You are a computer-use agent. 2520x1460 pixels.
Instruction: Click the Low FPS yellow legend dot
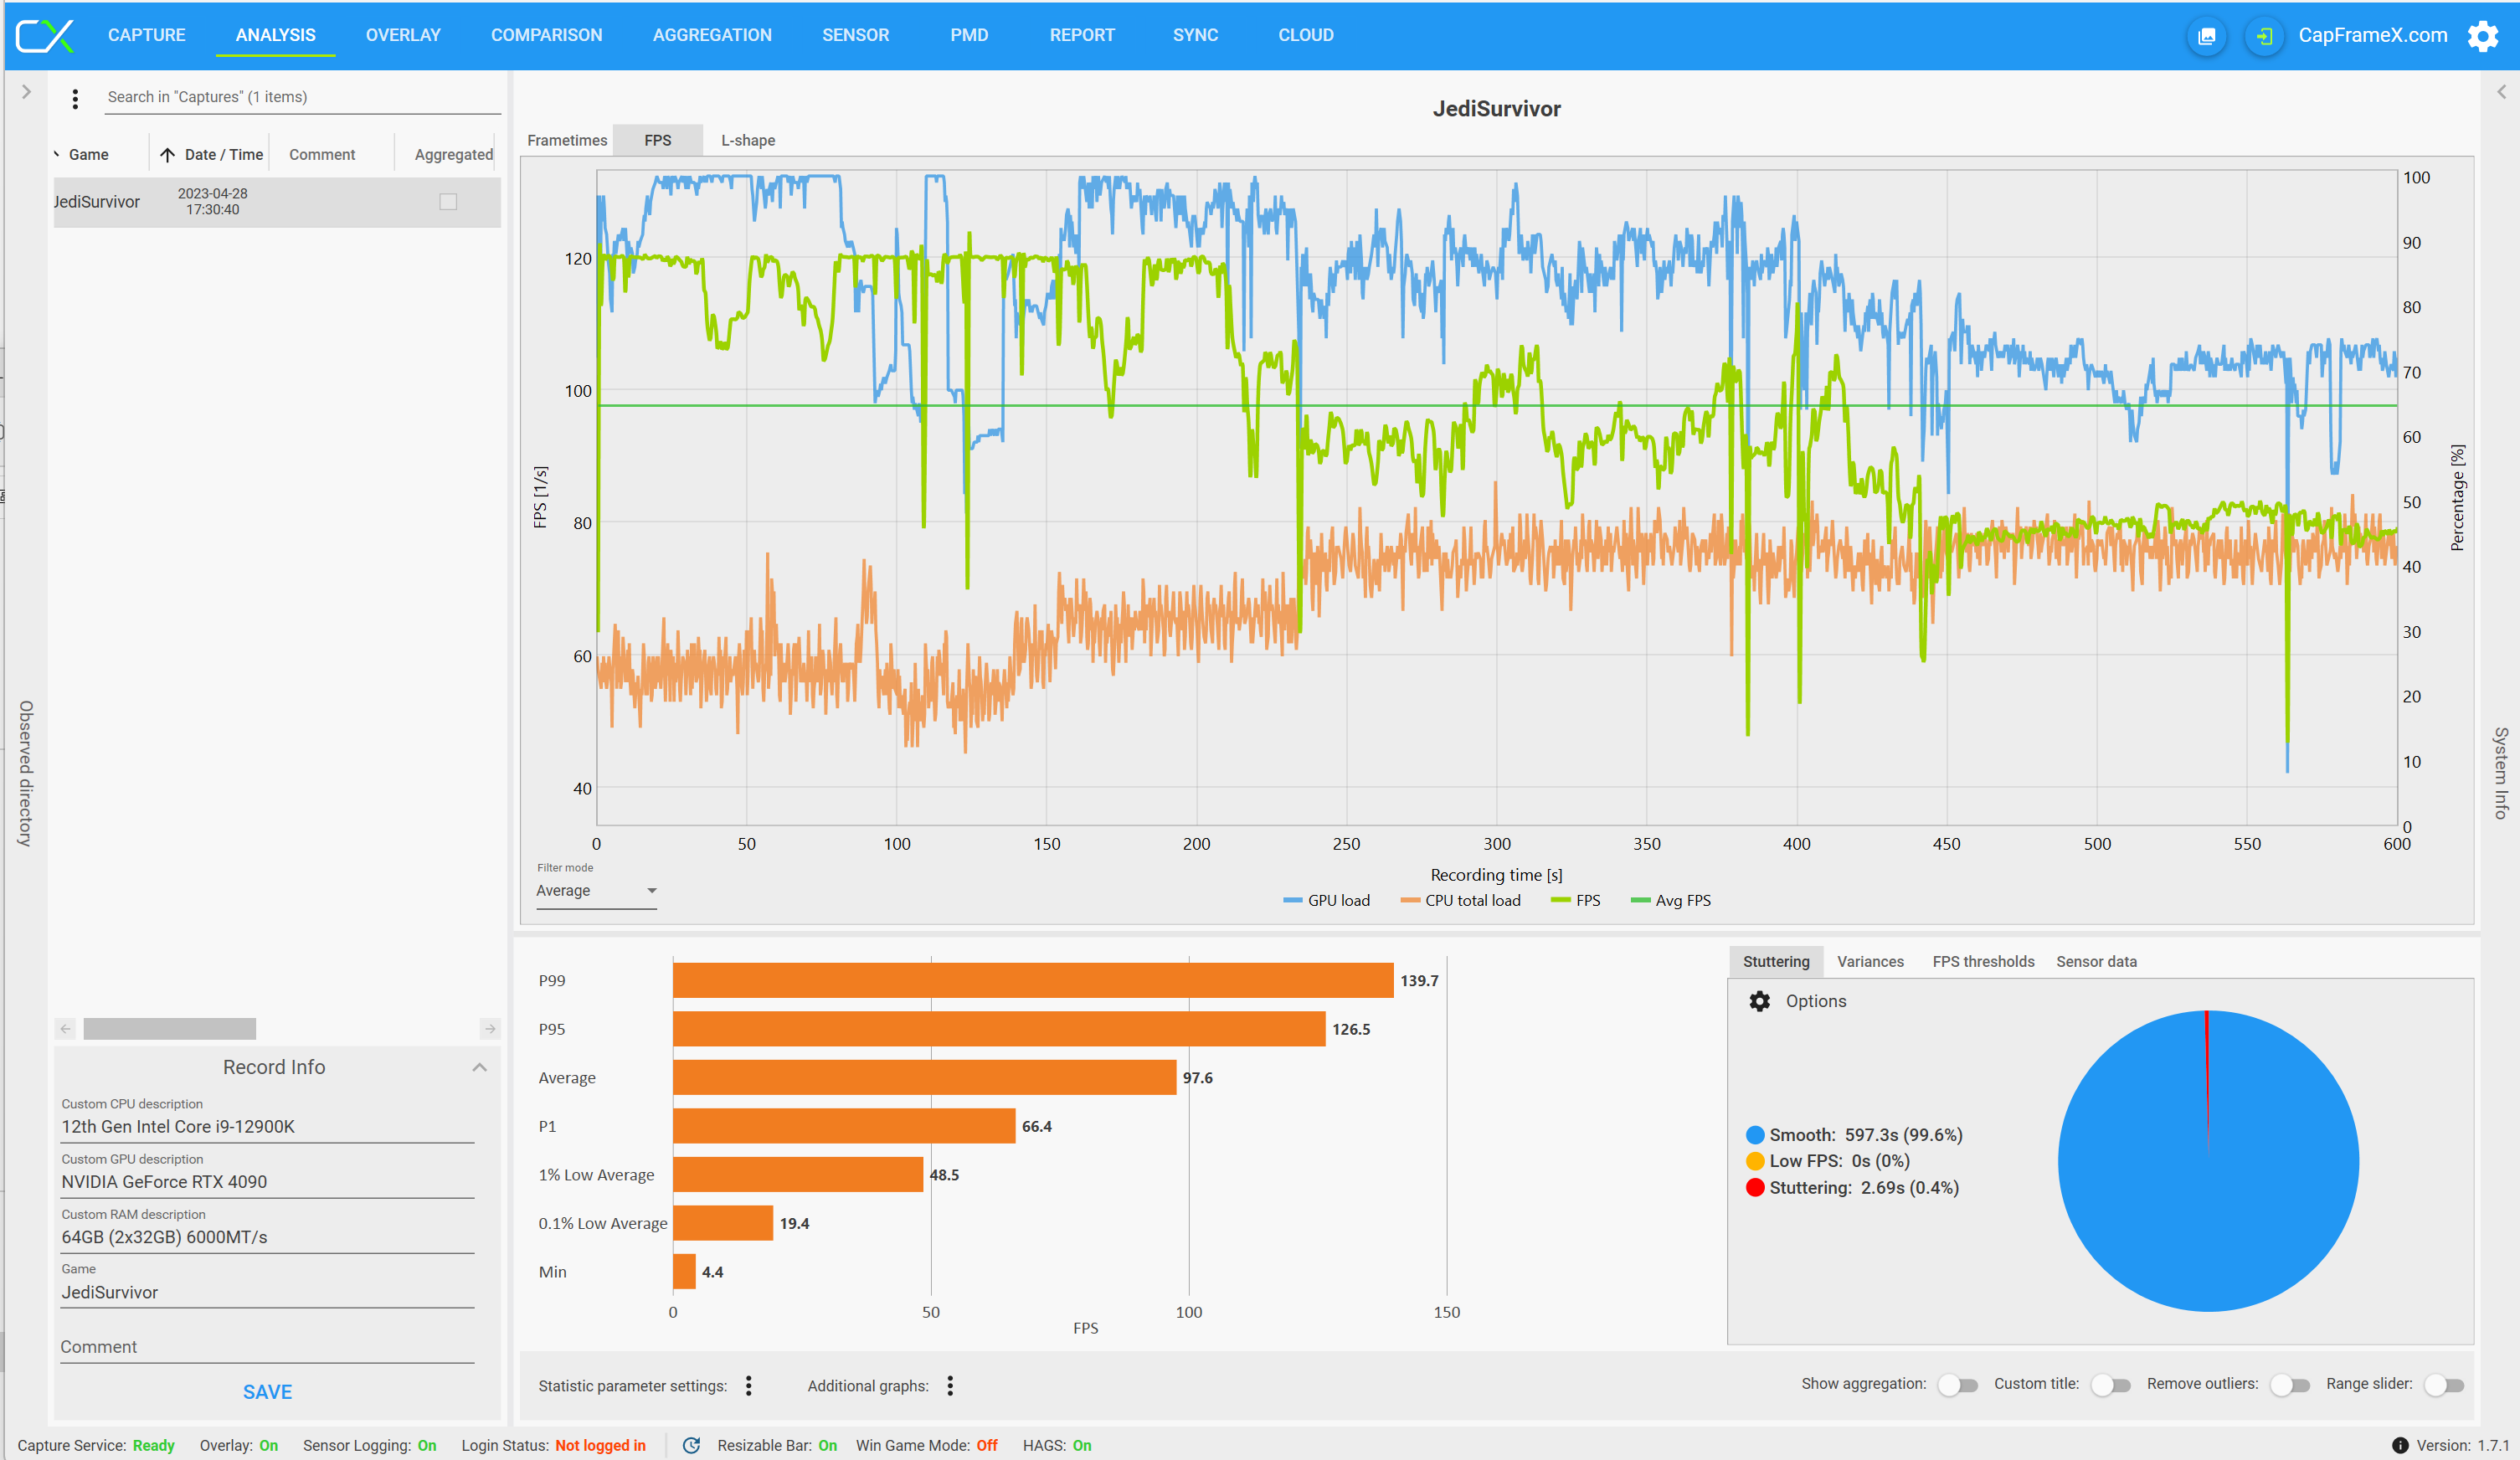point(1755,1161)
